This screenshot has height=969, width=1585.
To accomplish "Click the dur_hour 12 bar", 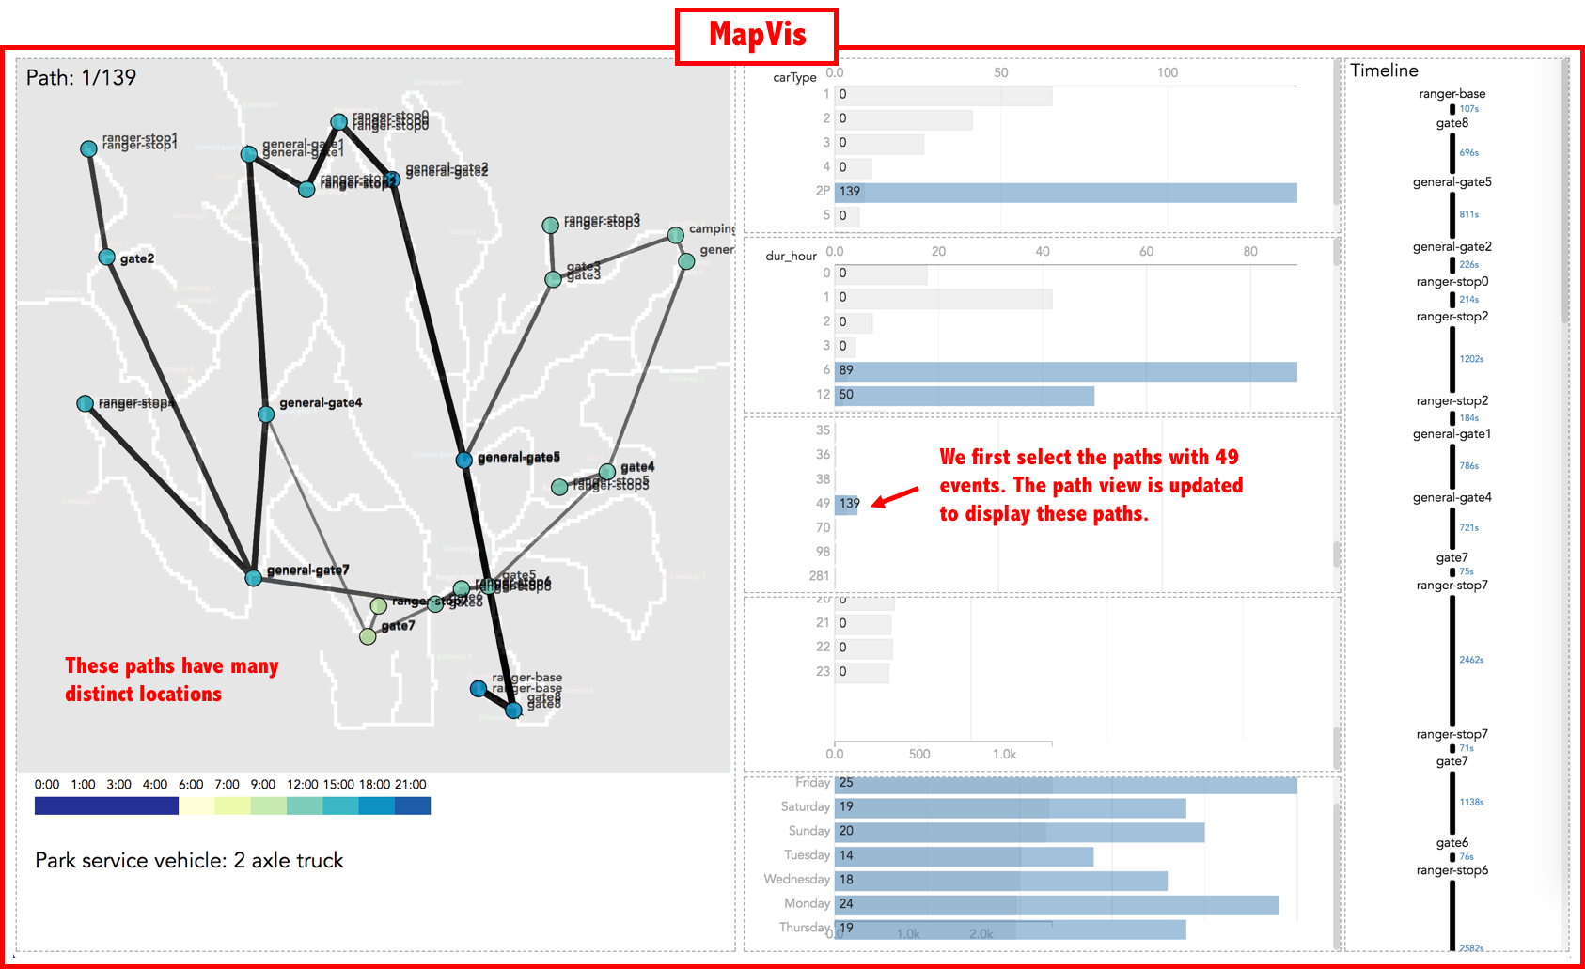I will click(x=964, y=396).
